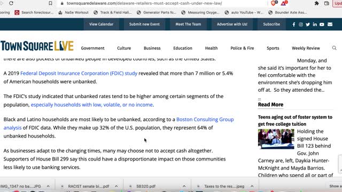
Task: Click the Town Square Live logo
Action: [37, 46]
